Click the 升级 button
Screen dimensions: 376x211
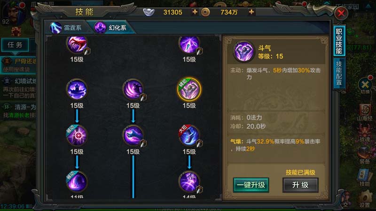coord(300,185)
